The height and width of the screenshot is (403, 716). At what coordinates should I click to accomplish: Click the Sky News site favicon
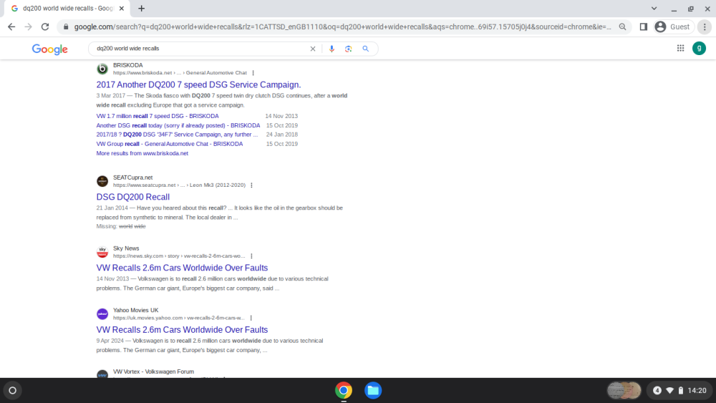(102, 252)
